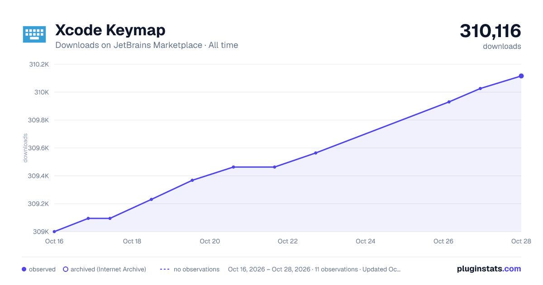Click the 309.6K y-axis label
The width and height of the screenshot is (543, 285).
pos(38,148)
